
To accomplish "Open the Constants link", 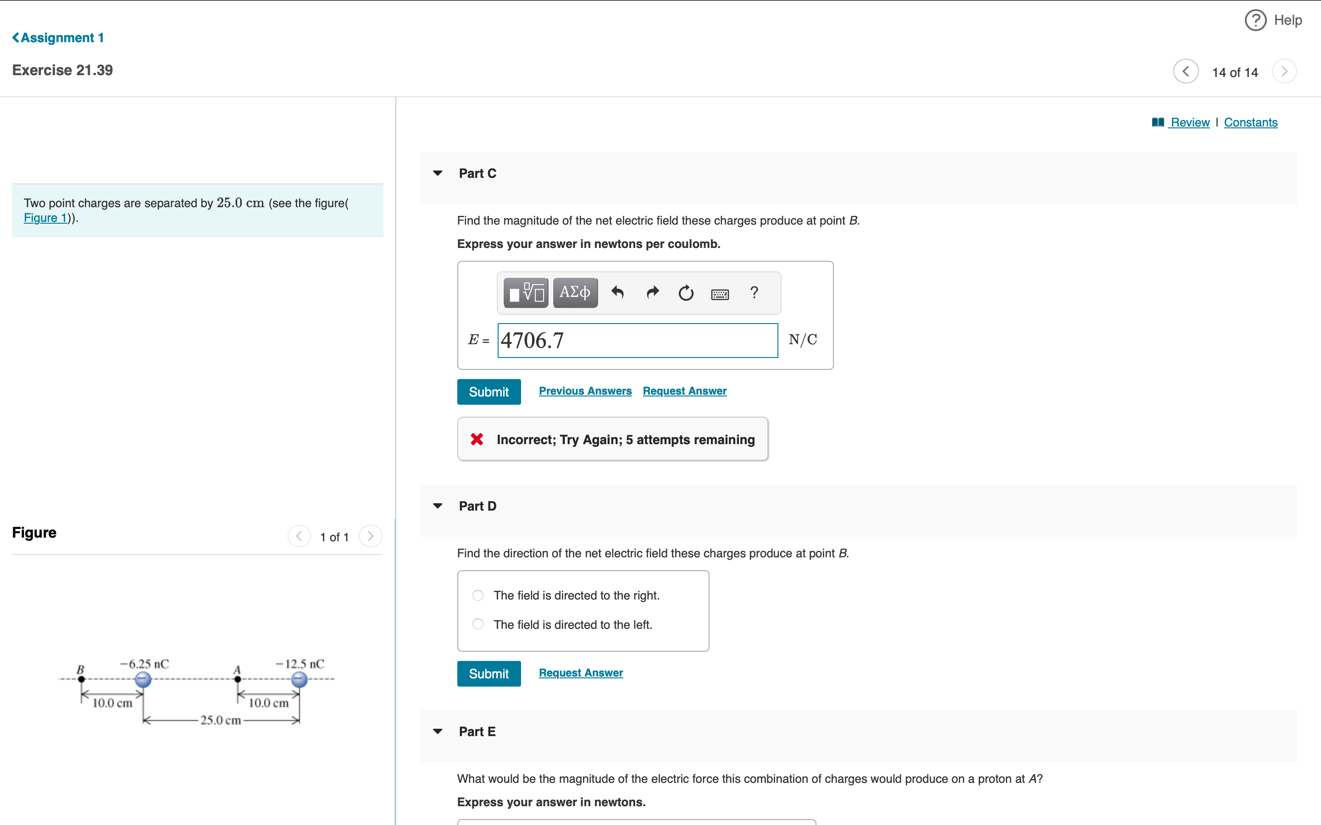I will 1250,122.
